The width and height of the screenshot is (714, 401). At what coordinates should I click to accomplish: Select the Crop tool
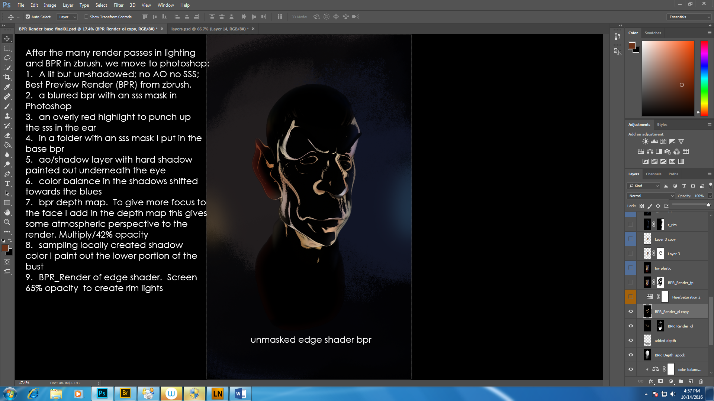(x=7, y=77)
